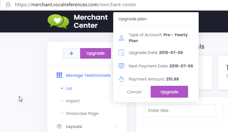Image resolution: width=228 pixels, height=132 pixels.
Task: Expand the Layouts menu chevron
Action: (116, 126)
